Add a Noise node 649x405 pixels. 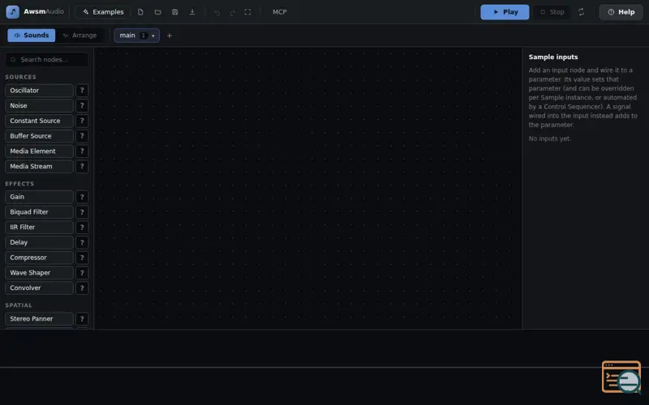(39, 106)
